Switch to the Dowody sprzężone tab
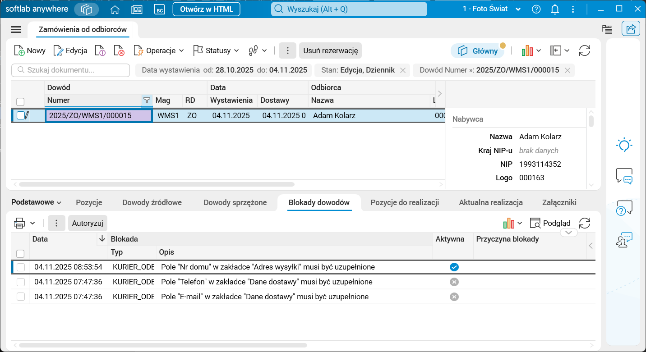 (235, 202)
